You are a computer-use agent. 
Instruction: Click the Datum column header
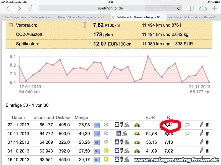coord(18,118)
